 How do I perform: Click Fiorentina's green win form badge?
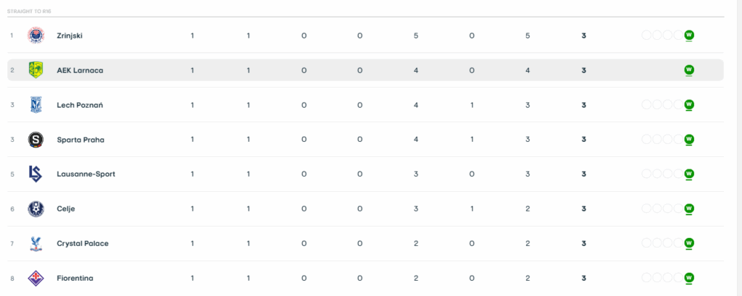coord(690,277)
